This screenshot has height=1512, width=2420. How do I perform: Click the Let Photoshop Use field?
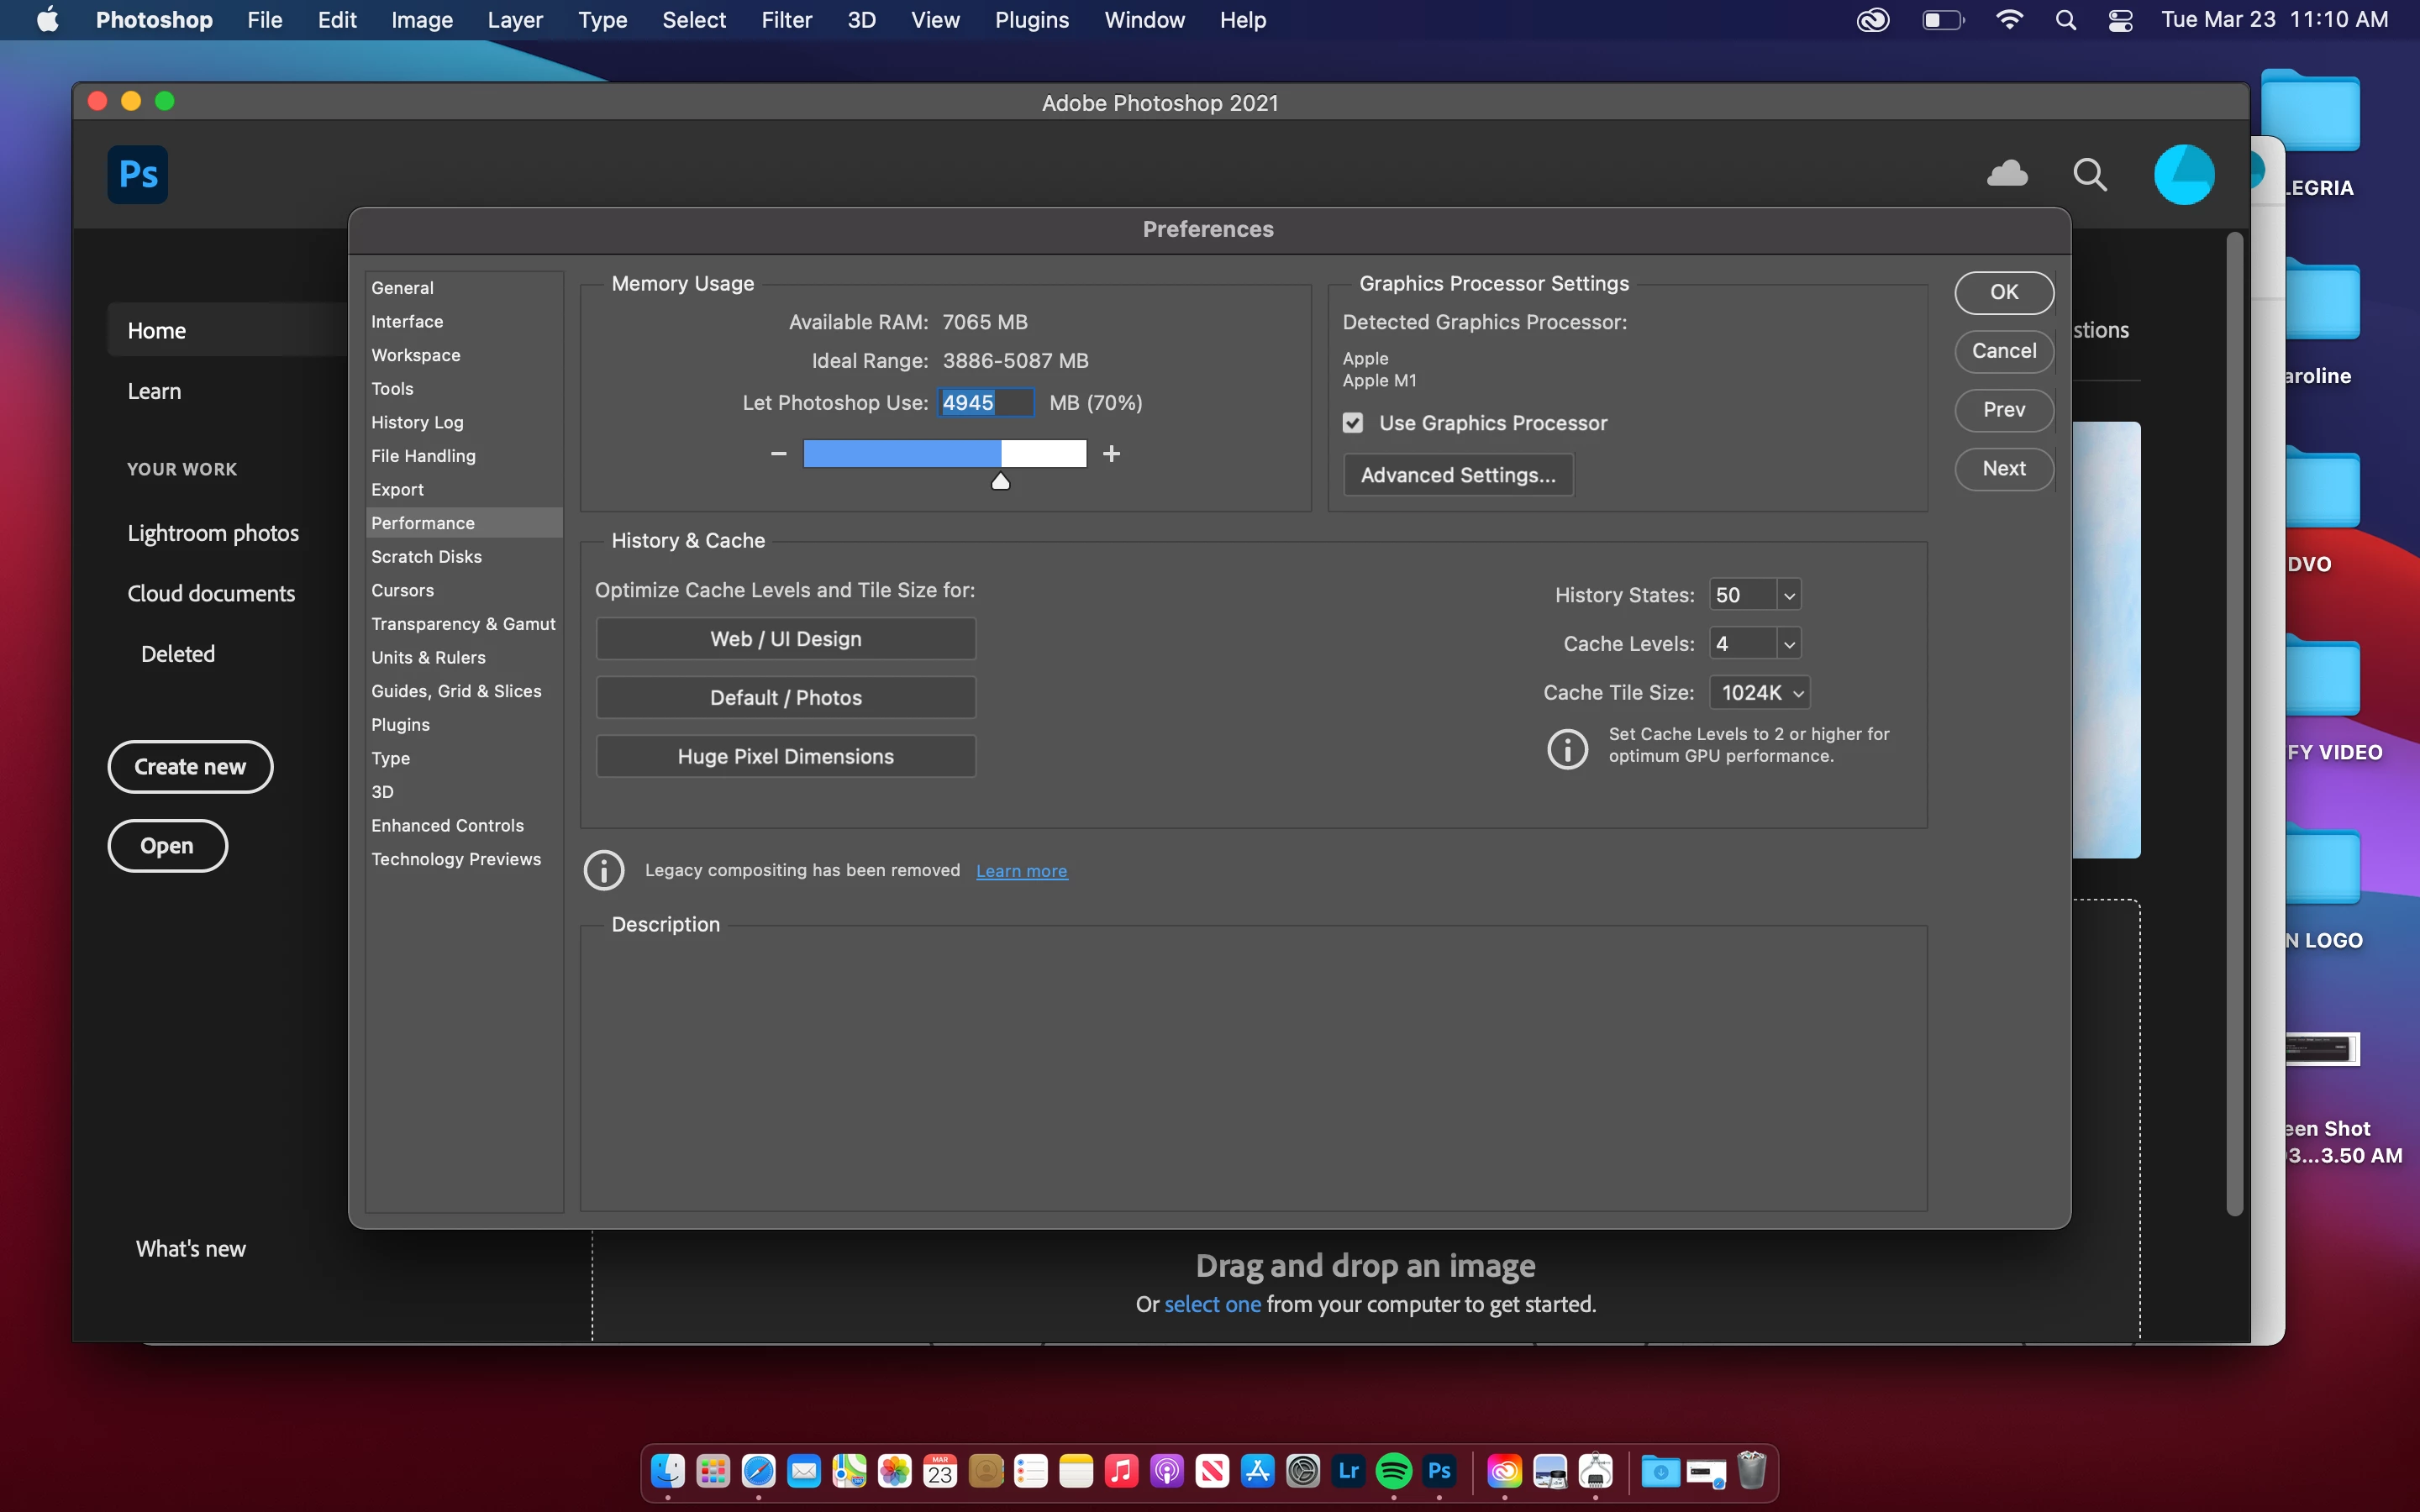click(985, 403)
